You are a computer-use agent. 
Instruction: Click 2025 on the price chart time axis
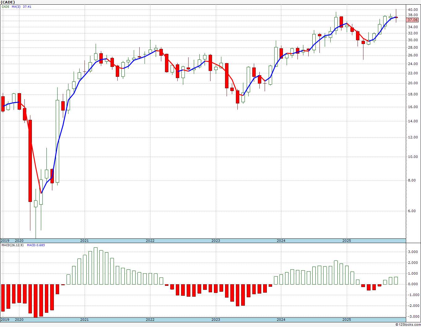pos(347,241)
